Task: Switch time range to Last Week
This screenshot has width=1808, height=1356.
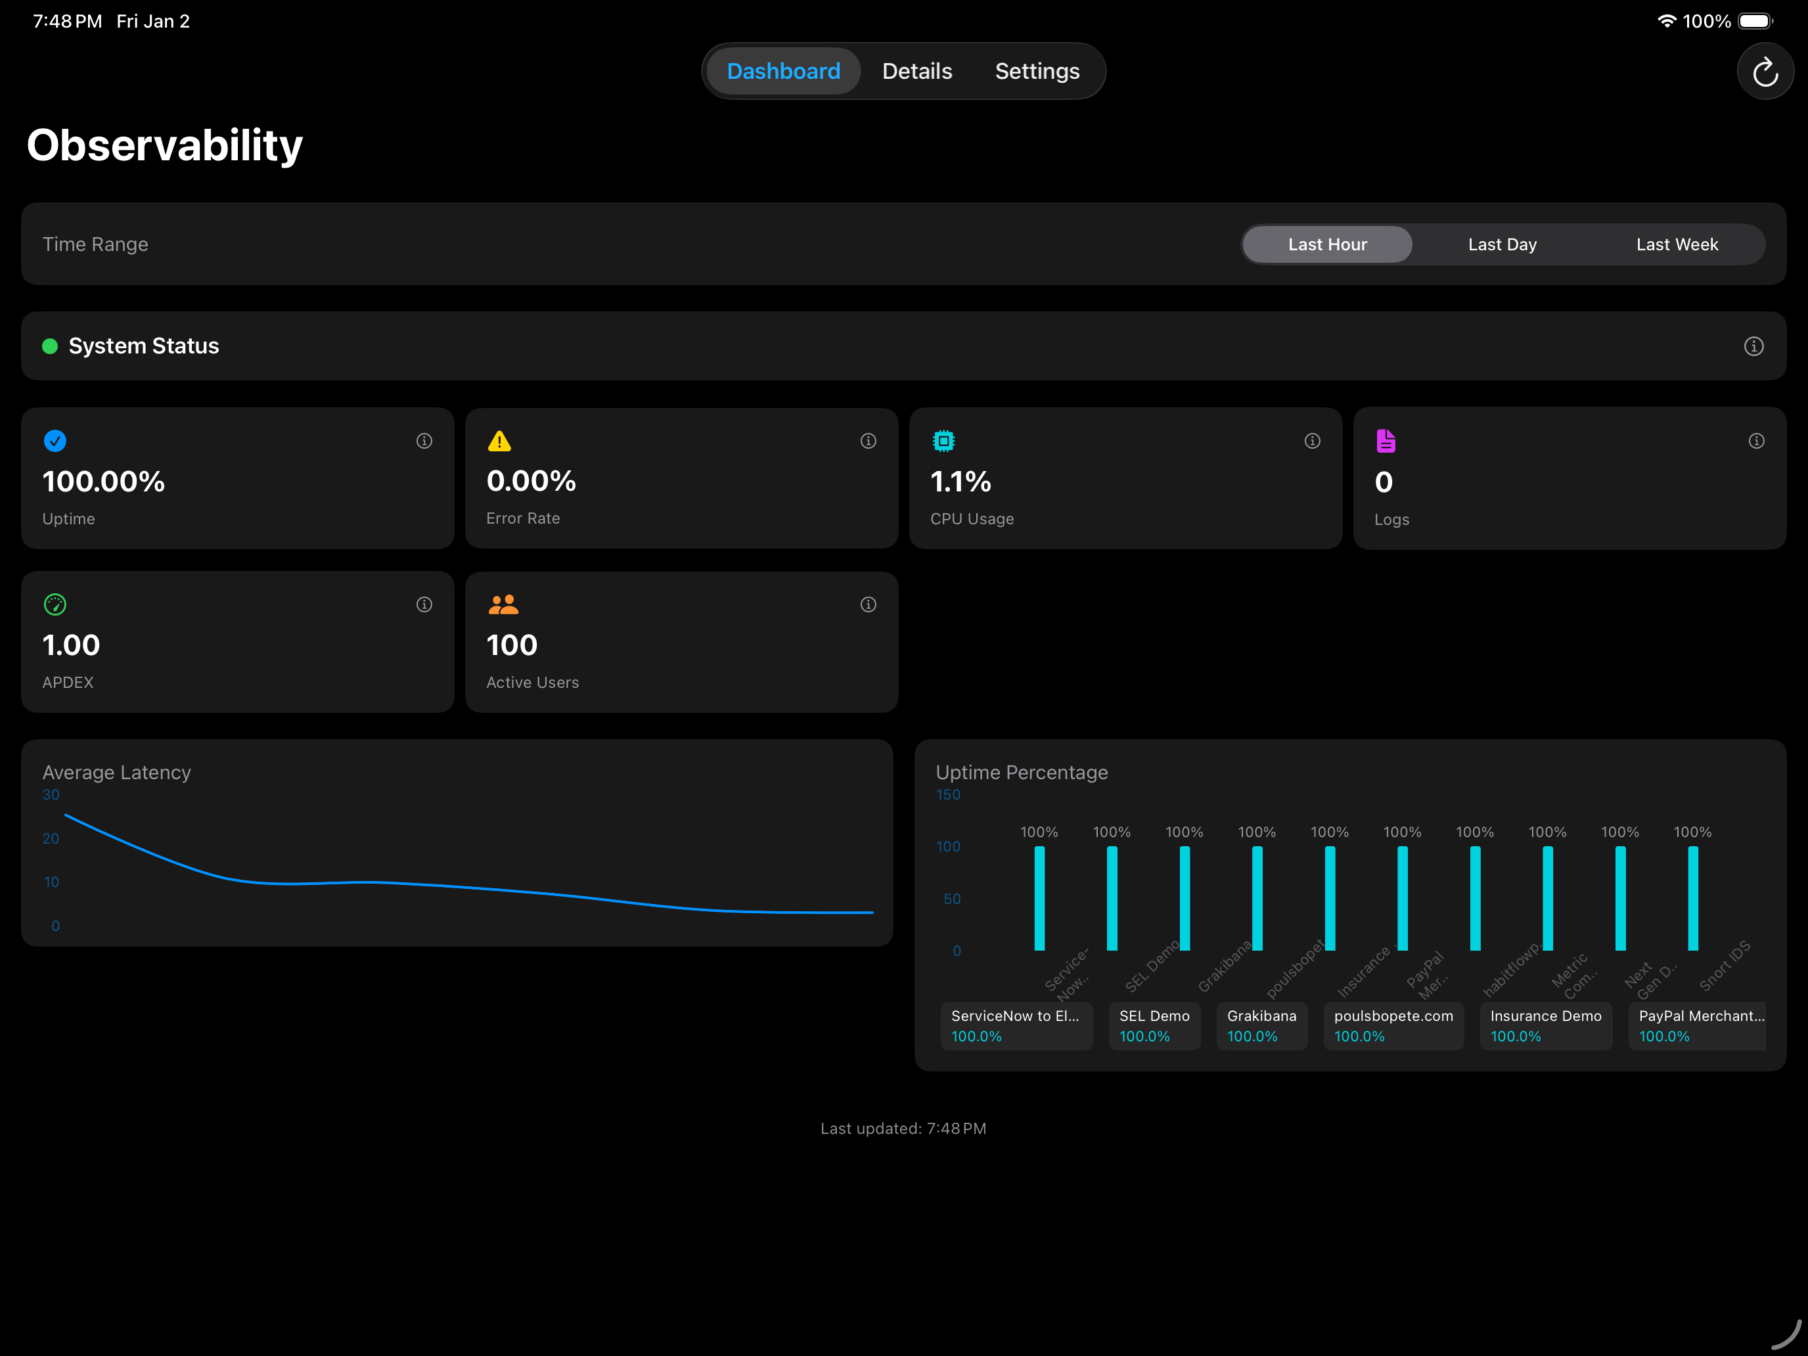Action: point(1677,244)
